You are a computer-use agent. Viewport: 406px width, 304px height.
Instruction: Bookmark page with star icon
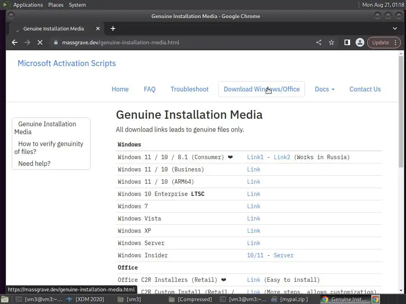(331, 42)
